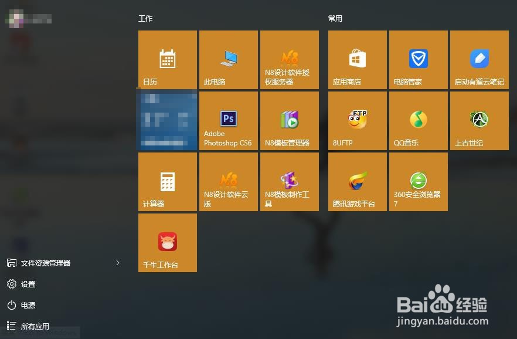Open the 腾讯游戏平台 tile

point(358,182)
